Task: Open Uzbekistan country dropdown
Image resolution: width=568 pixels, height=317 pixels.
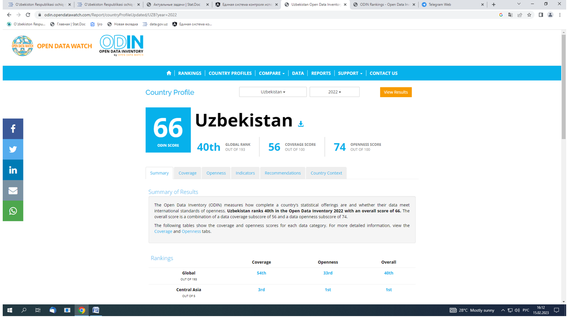Action: click(272, 92)
